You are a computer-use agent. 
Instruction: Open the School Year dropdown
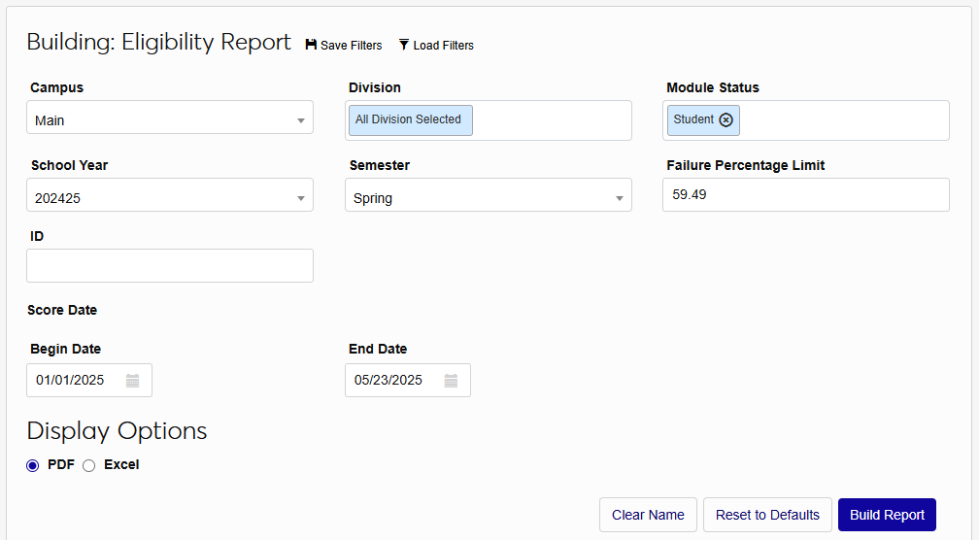170,198
